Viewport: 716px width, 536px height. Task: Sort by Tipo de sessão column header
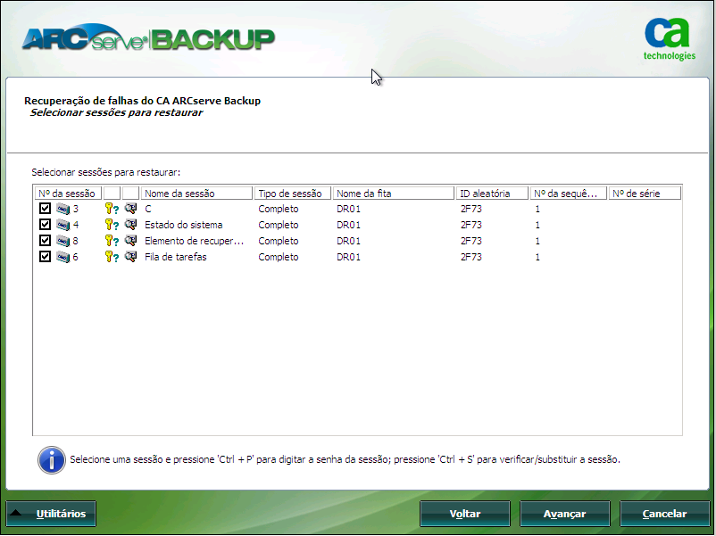[x=293, y=194]
